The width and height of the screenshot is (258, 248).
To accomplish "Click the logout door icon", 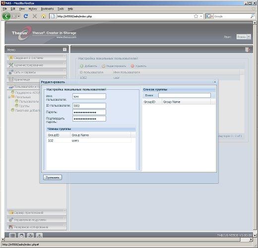I will (x=247, y=50).
